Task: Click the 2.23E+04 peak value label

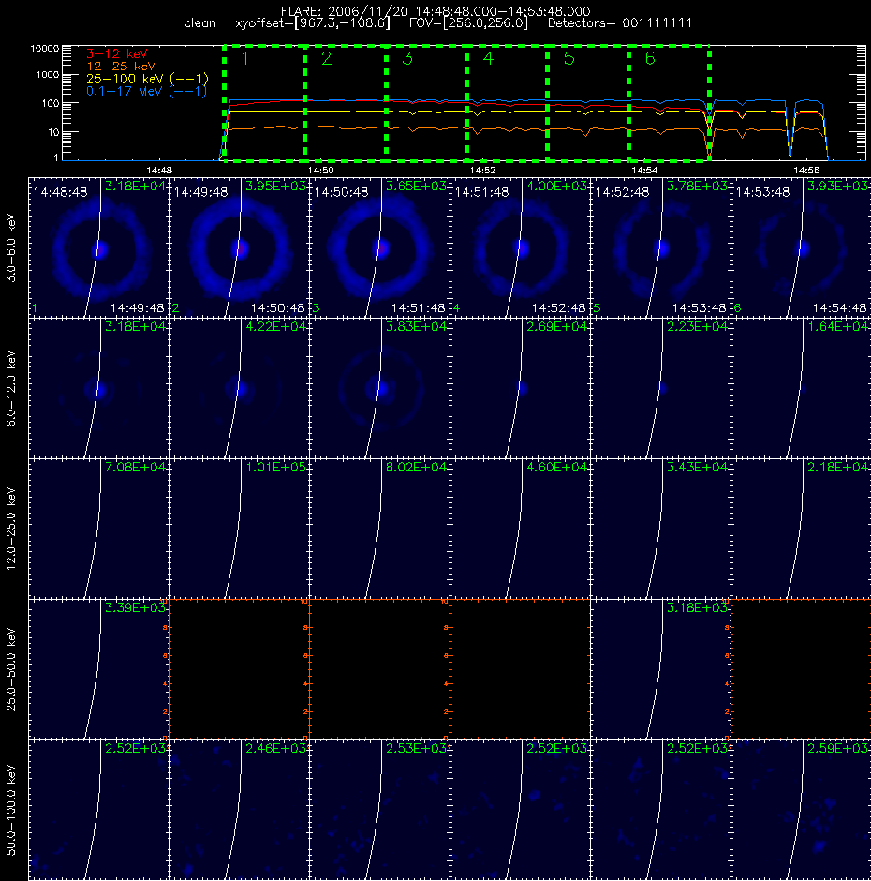Action: coord(697,326)
